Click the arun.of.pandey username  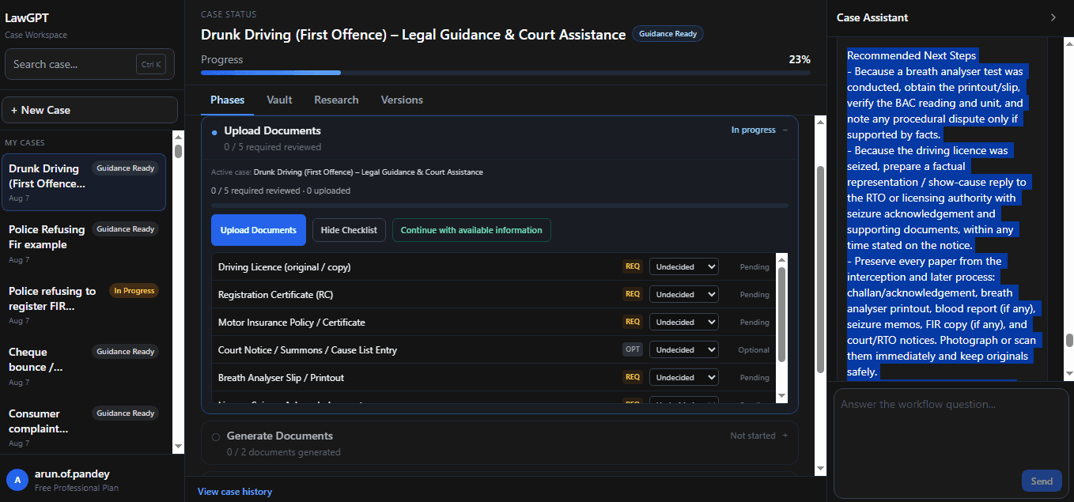pyautogui.click(x=73, y=474)
